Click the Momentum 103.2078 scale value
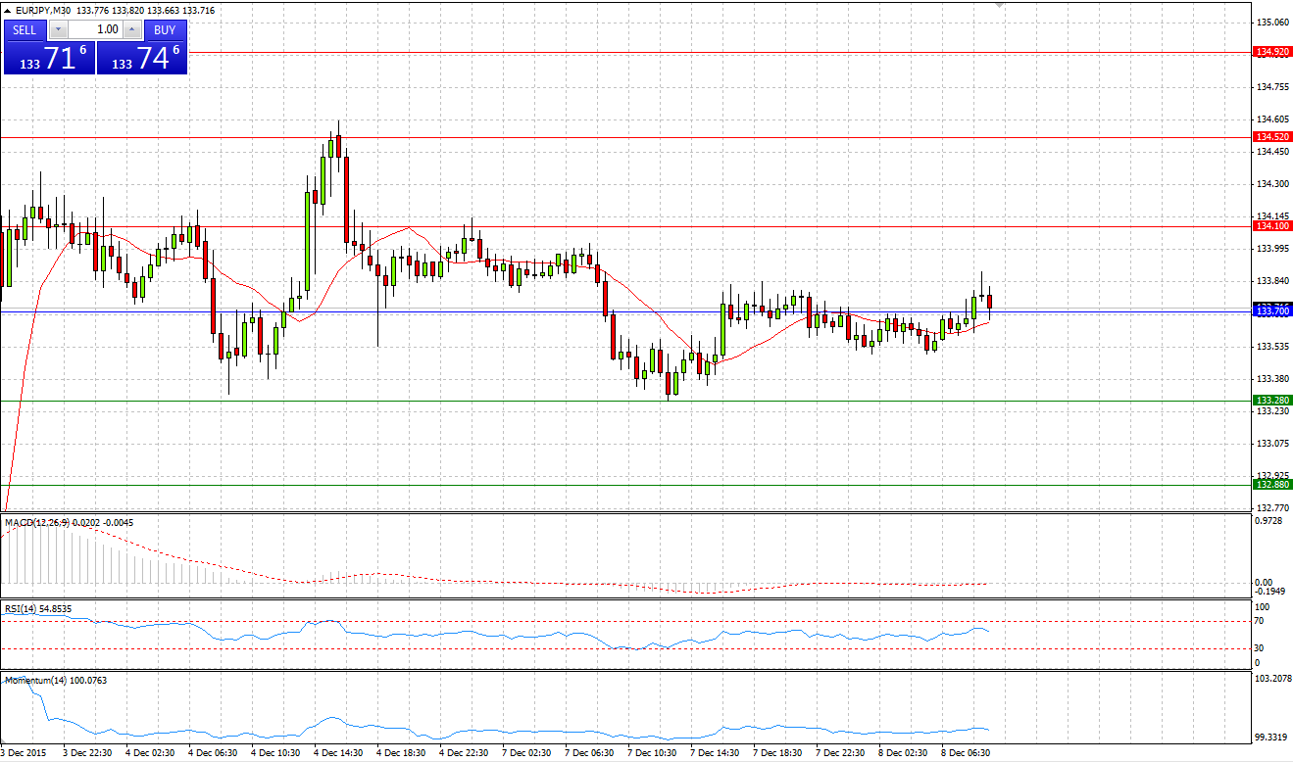Viewport: 1293px width, 762px height. click(1272, 678)
